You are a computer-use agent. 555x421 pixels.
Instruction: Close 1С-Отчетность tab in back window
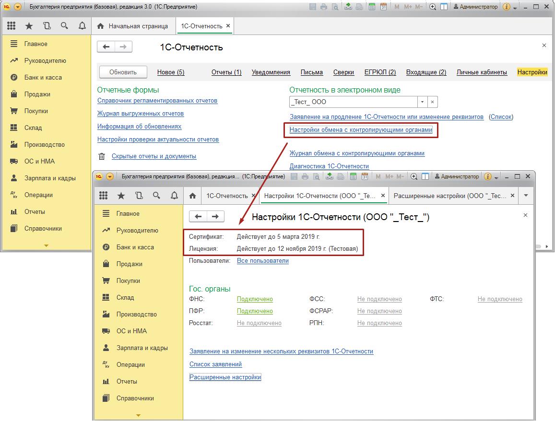click(228, 26)
